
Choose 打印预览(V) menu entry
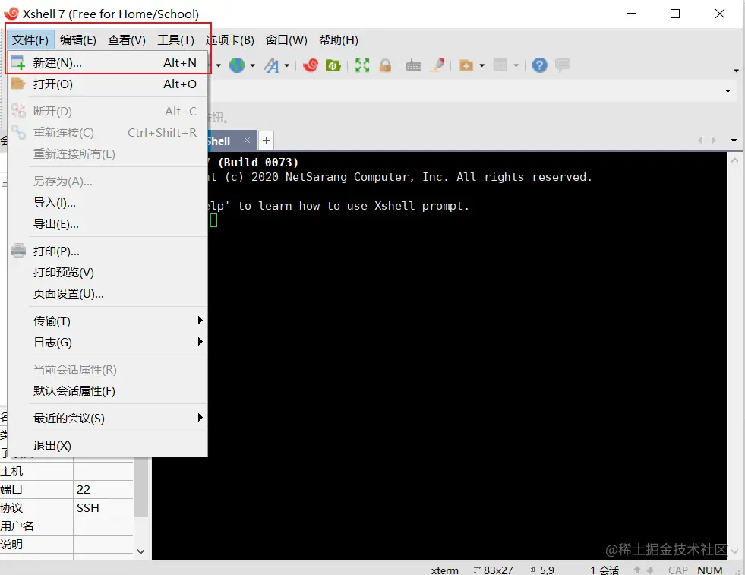(108, 272)
